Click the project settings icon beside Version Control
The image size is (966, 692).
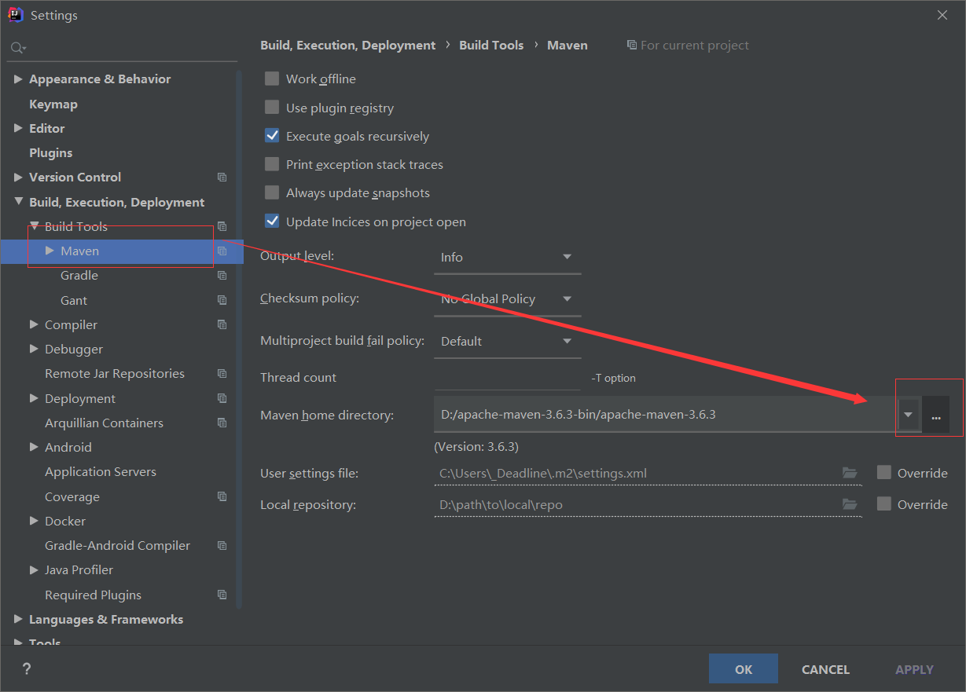click(x=222, y=177)
